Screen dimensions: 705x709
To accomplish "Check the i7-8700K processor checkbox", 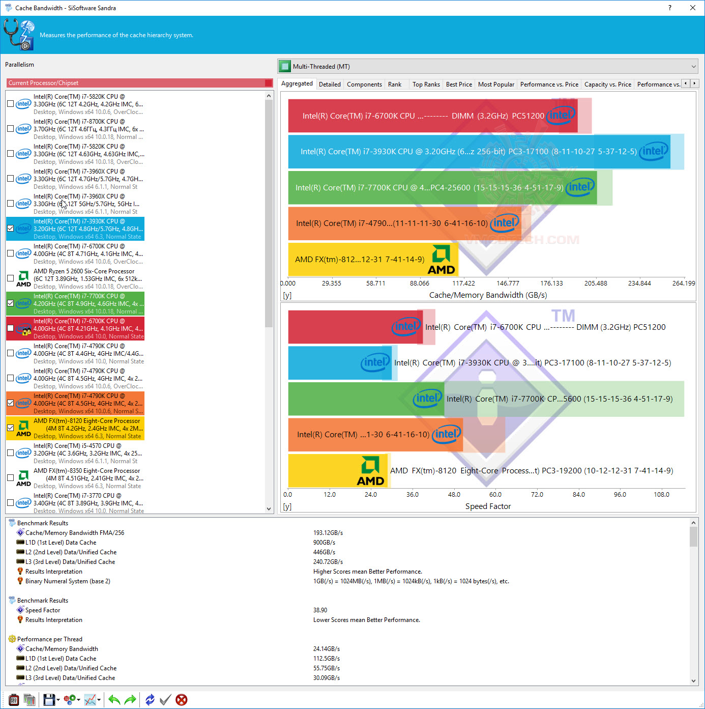I will coord(10,129).
